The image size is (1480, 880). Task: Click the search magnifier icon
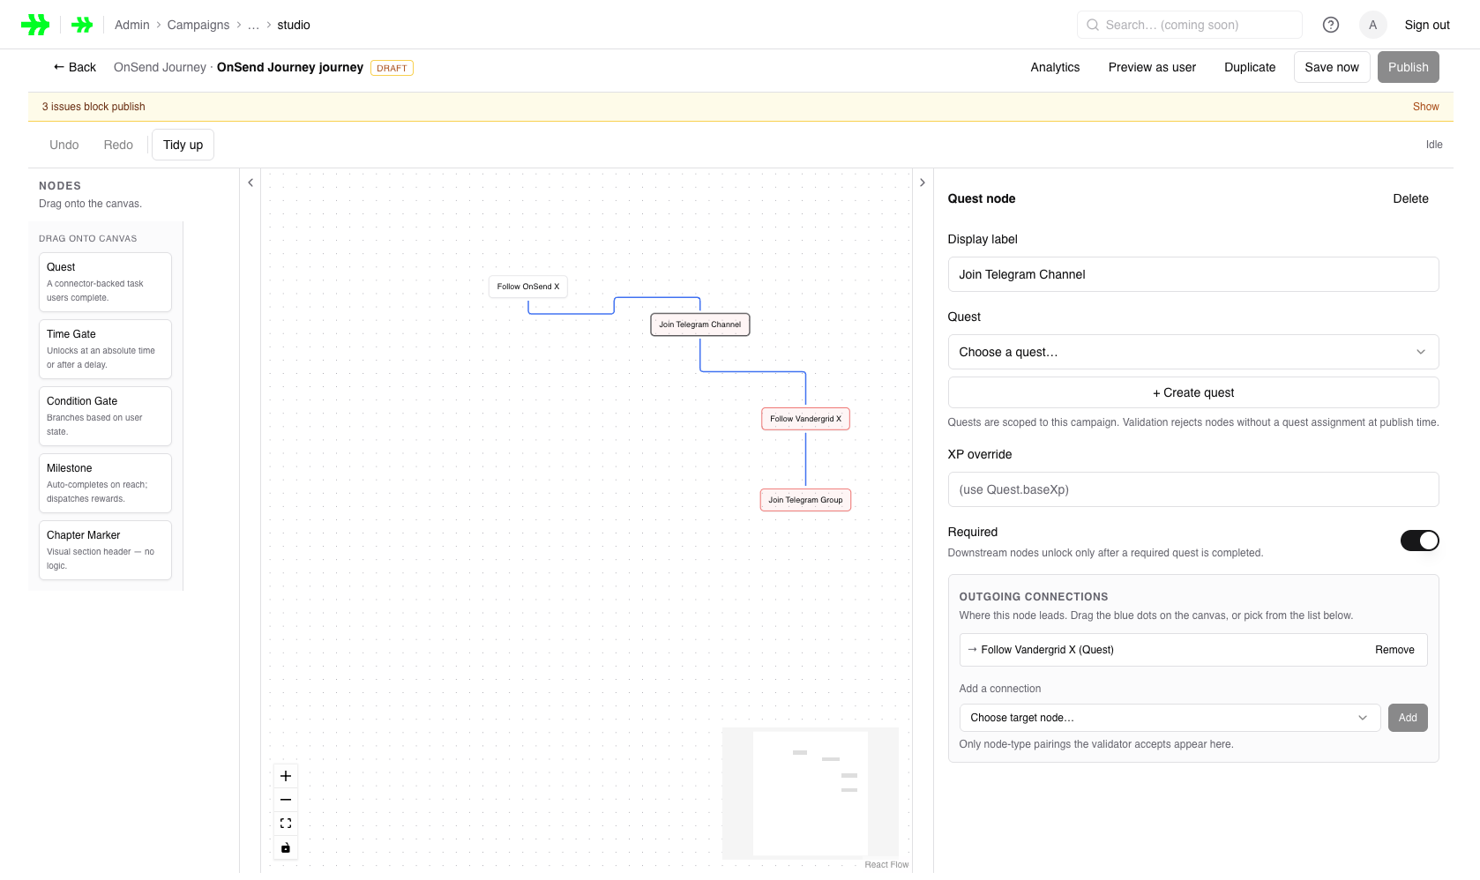[x=1093, y=25]
